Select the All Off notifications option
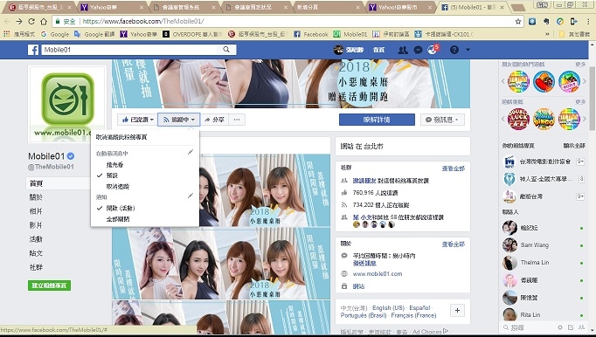Image resolution: width=596 pixels, height=337 pixels. point(118,219)
